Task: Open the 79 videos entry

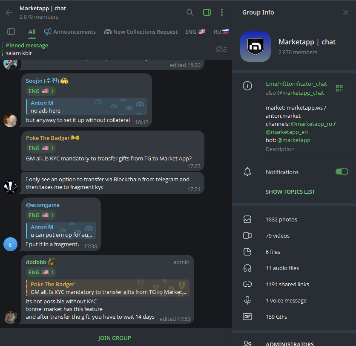Action: [294, 236]
